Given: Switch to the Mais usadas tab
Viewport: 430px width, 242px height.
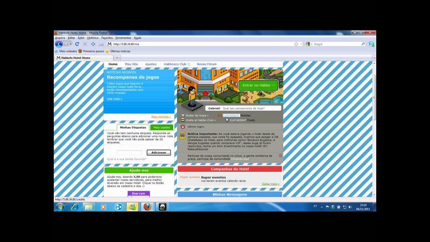Looking at the screenshot, I should (x=162, y=127).
